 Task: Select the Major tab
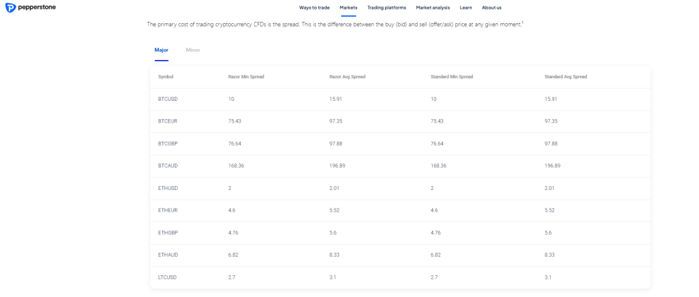[161, 50]
